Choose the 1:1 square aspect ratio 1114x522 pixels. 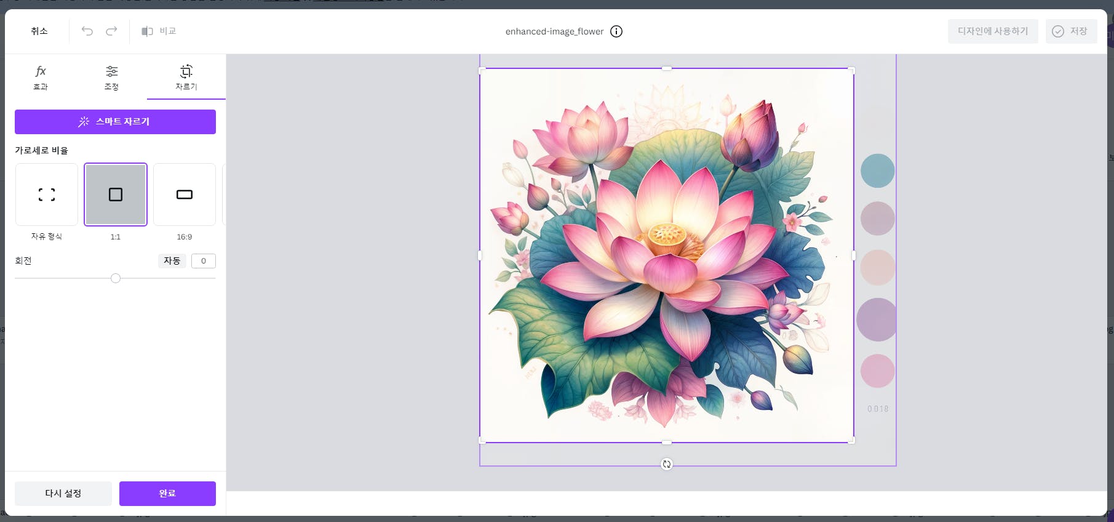pyautogui.click(x=116, y=195)
